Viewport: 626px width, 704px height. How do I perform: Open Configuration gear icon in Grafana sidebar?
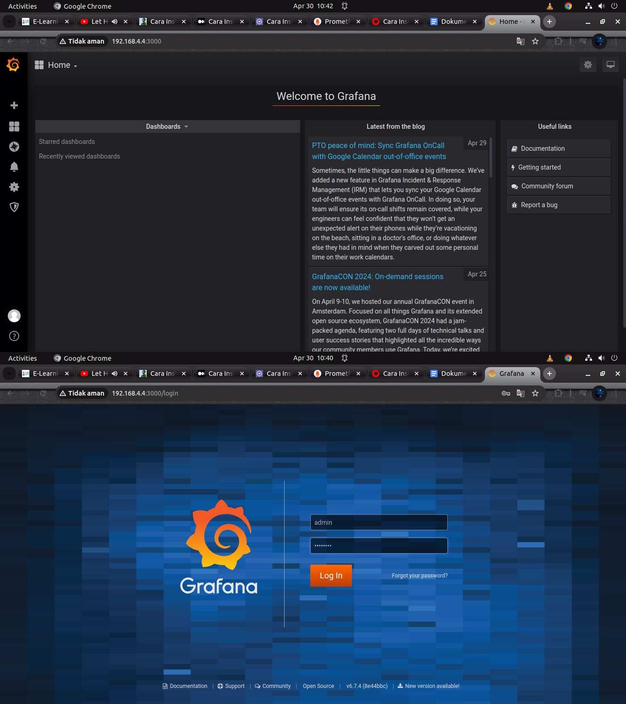[14, 187]
